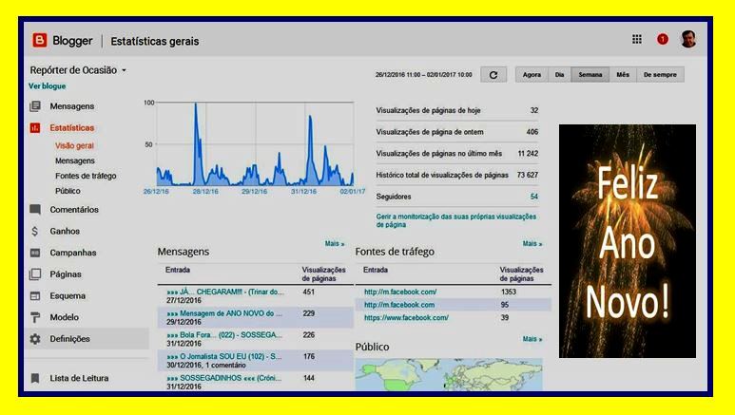This screenshot has height=415, width=735.
Task: Click the Feliz Ano Novo fireworks image
Action: click(628, 241)
